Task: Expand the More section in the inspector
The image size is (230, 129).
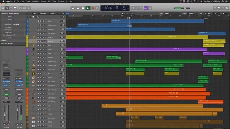Action: click(2, 40)
